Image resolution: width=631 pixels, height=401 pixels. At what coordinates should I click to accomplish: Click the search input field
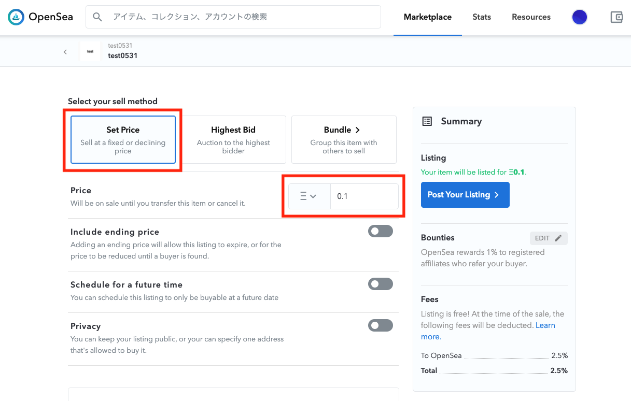coord(233,17)
